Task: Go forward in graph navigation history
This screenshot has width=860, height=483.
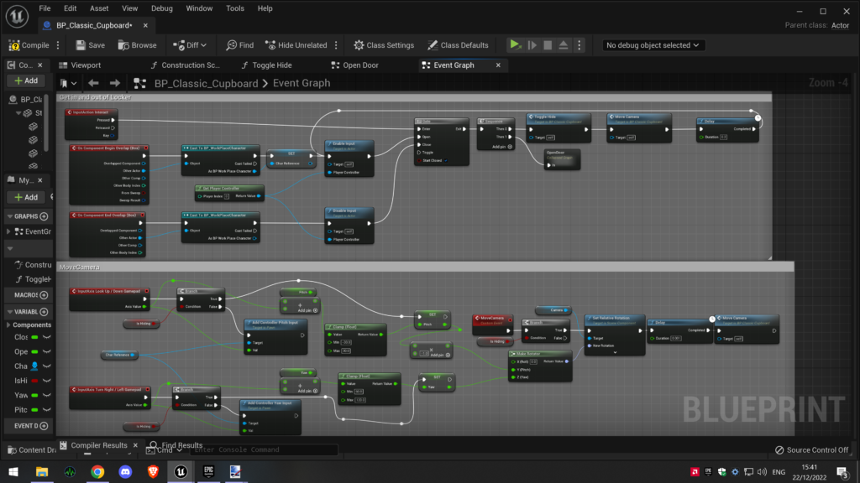Action: click(x=114, y=83)
